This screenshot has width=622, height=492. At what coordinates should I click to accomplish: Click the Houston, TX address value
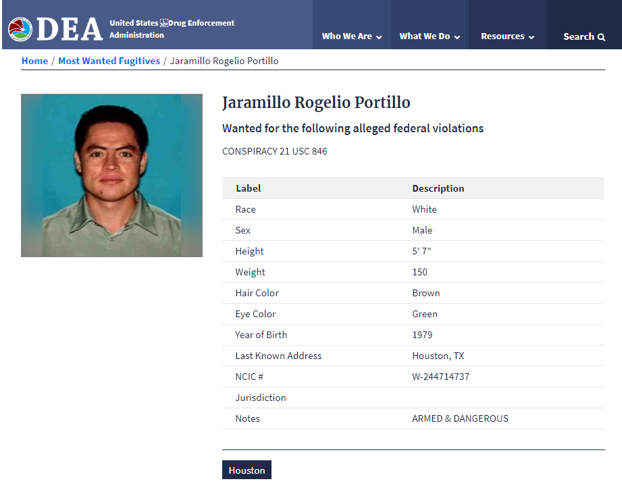coord(438,356)
